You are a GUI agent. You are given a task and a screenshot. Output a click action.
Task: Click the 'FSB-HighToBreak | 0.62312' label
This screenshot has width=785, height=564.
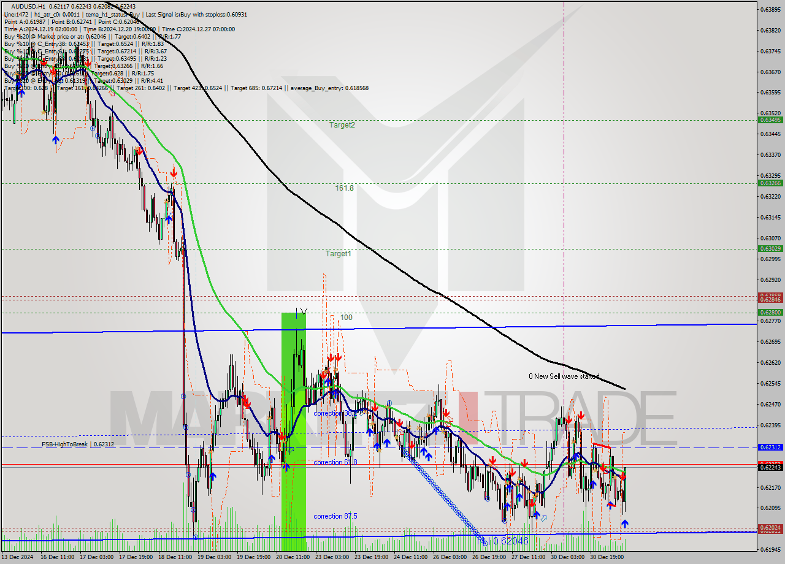click(x=78, y=444)
